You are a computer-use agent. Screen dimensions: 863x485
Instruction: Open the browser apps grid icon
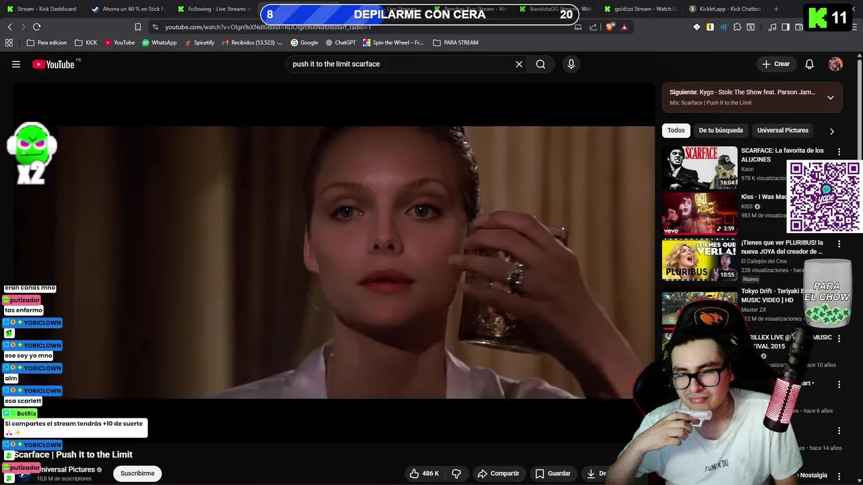click(9, 42)
